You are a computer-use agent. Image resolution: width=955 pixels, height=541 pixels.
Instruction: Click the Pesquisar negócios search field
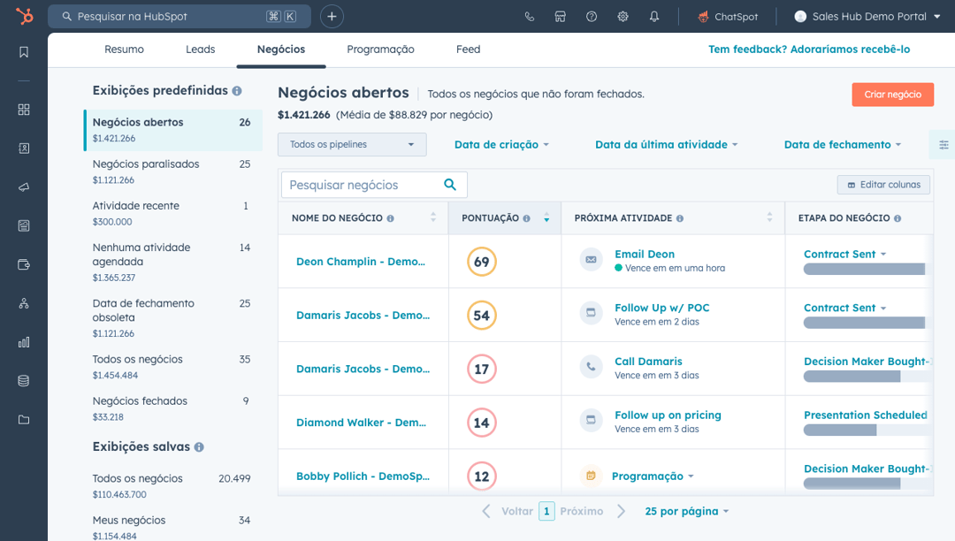363,185
